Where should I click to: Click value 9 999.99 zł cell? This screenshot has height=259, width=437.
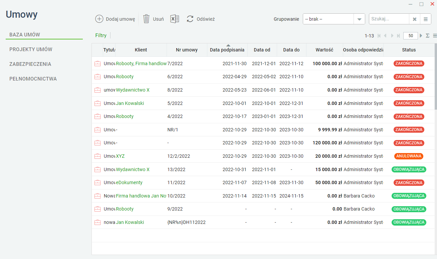[329, 130]
